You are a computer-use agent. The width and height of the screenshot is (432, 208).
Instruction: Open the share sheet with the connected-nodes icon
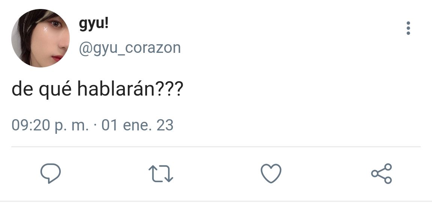pos(382,174)
